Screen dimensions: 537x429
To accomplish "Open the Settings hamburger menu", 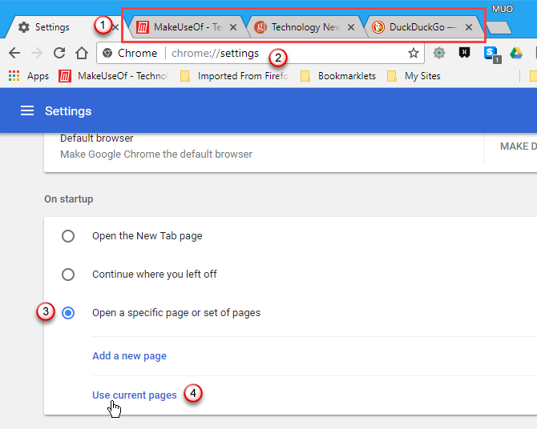I will 27,110.
